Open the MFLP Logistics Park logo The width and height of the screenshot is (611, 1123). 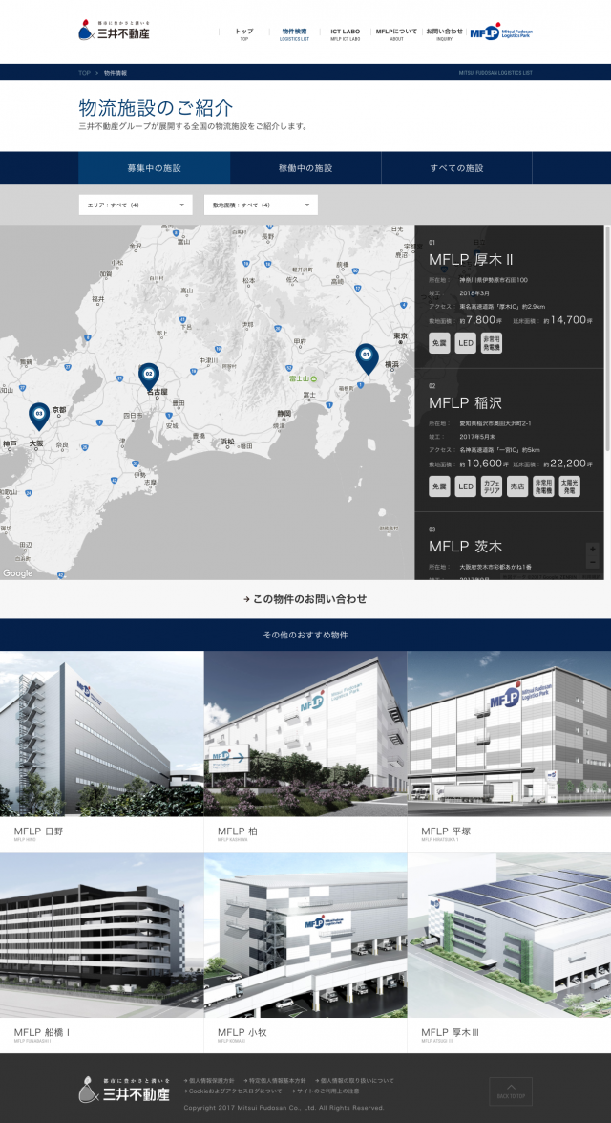[x=500, y=32]
